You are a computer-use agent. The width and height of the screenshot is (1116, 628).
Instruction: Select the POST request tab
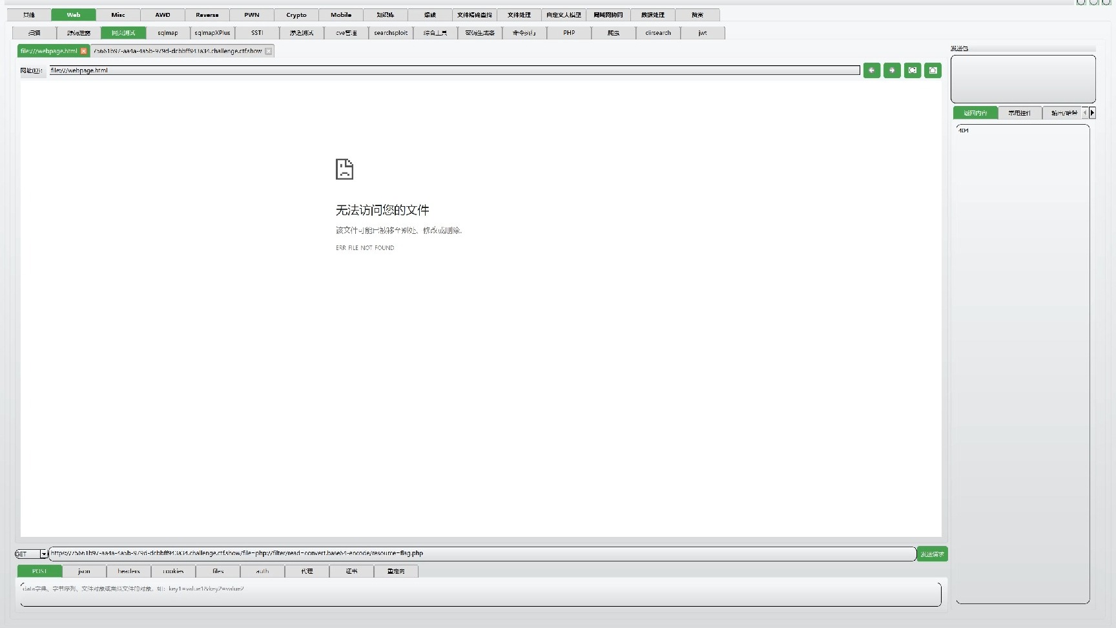(x=39, y=571)
